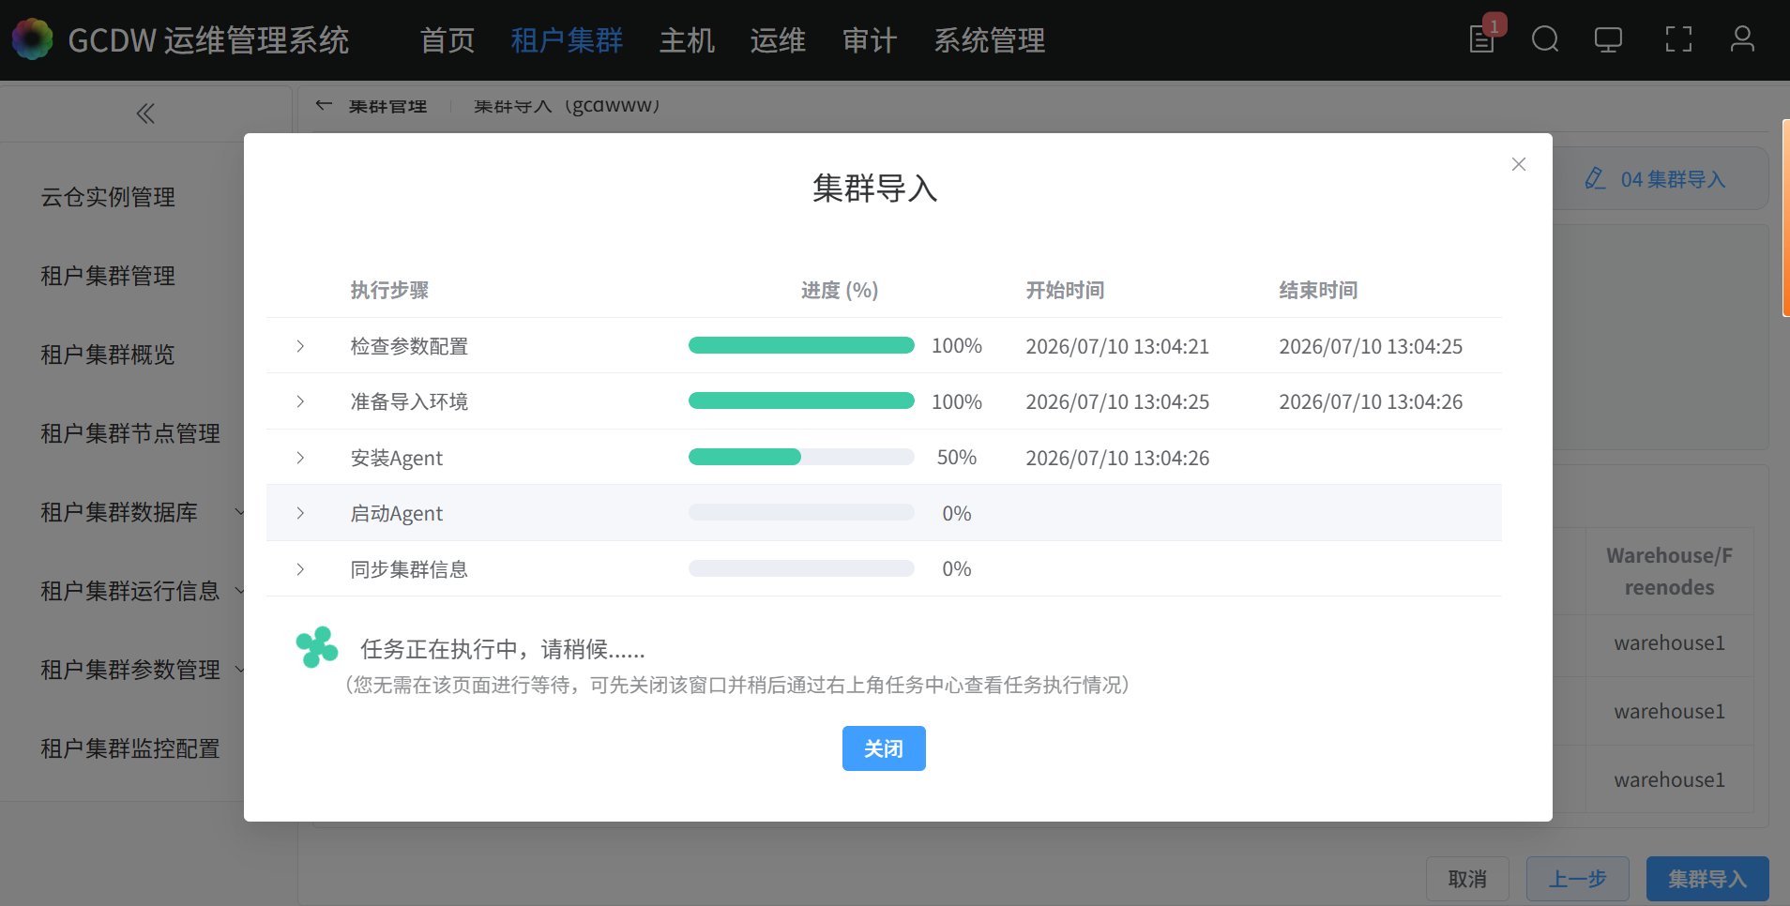Open the user profile icon
The width and height of the screenshot is (1790, 906).
click(x=1742, y=39)
